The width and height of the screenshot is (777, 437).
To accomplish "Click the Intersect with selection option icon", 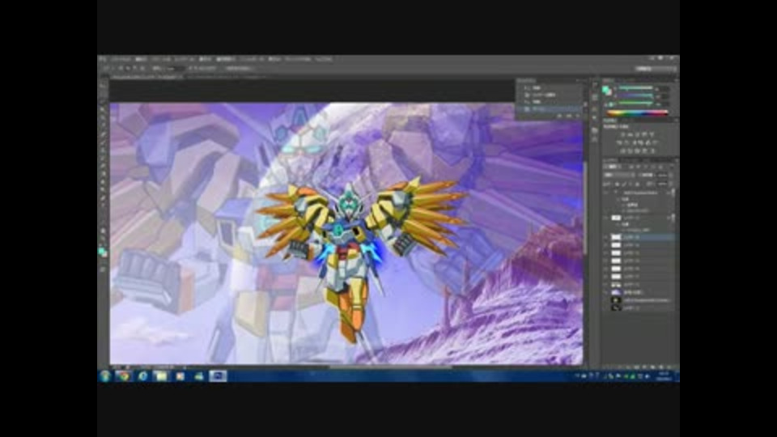I will click(142, 68).
